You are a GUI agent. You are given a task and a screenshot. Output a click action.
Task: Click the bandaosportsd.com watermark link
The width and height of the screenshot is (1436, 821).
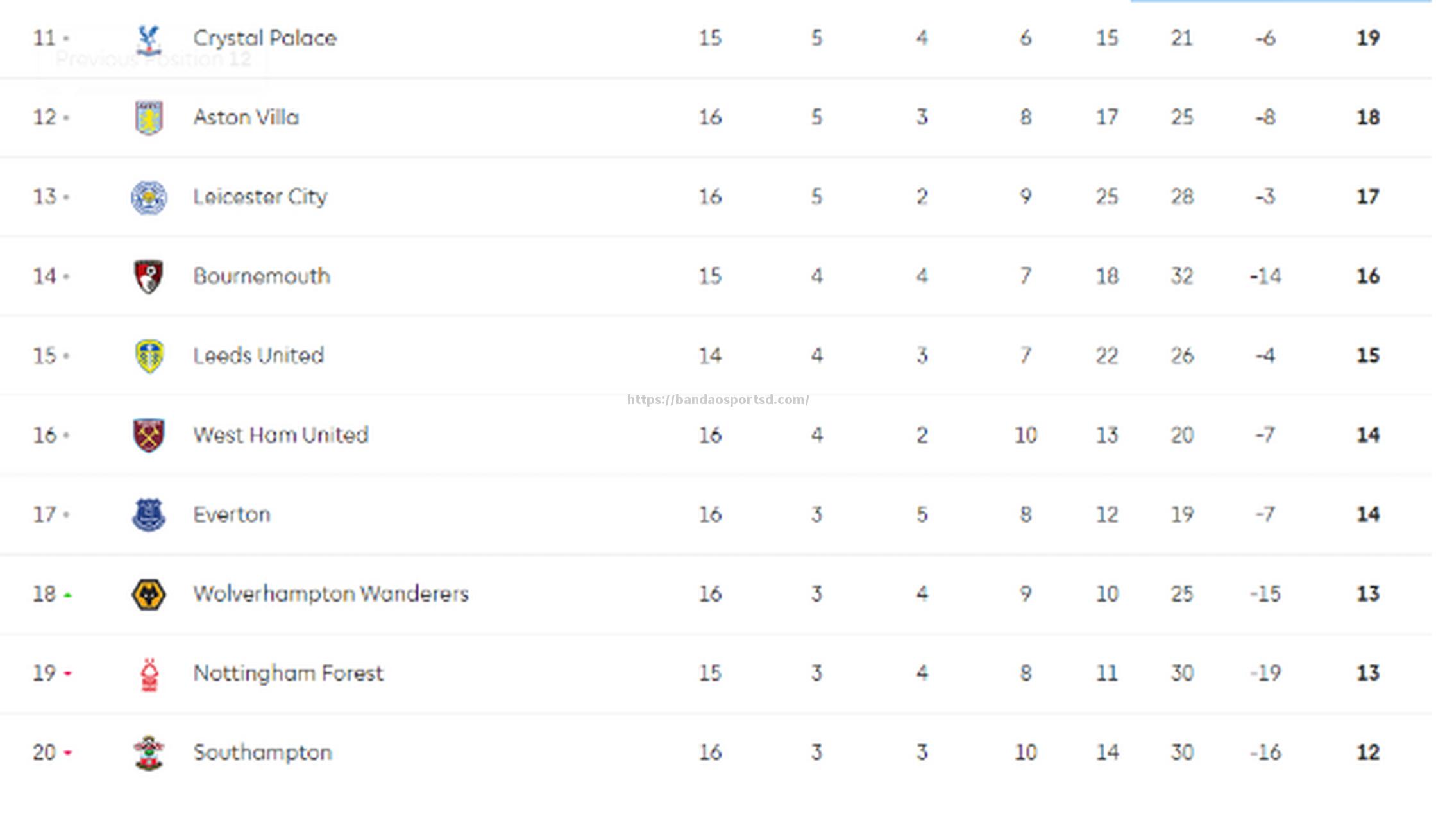[718, 400]
